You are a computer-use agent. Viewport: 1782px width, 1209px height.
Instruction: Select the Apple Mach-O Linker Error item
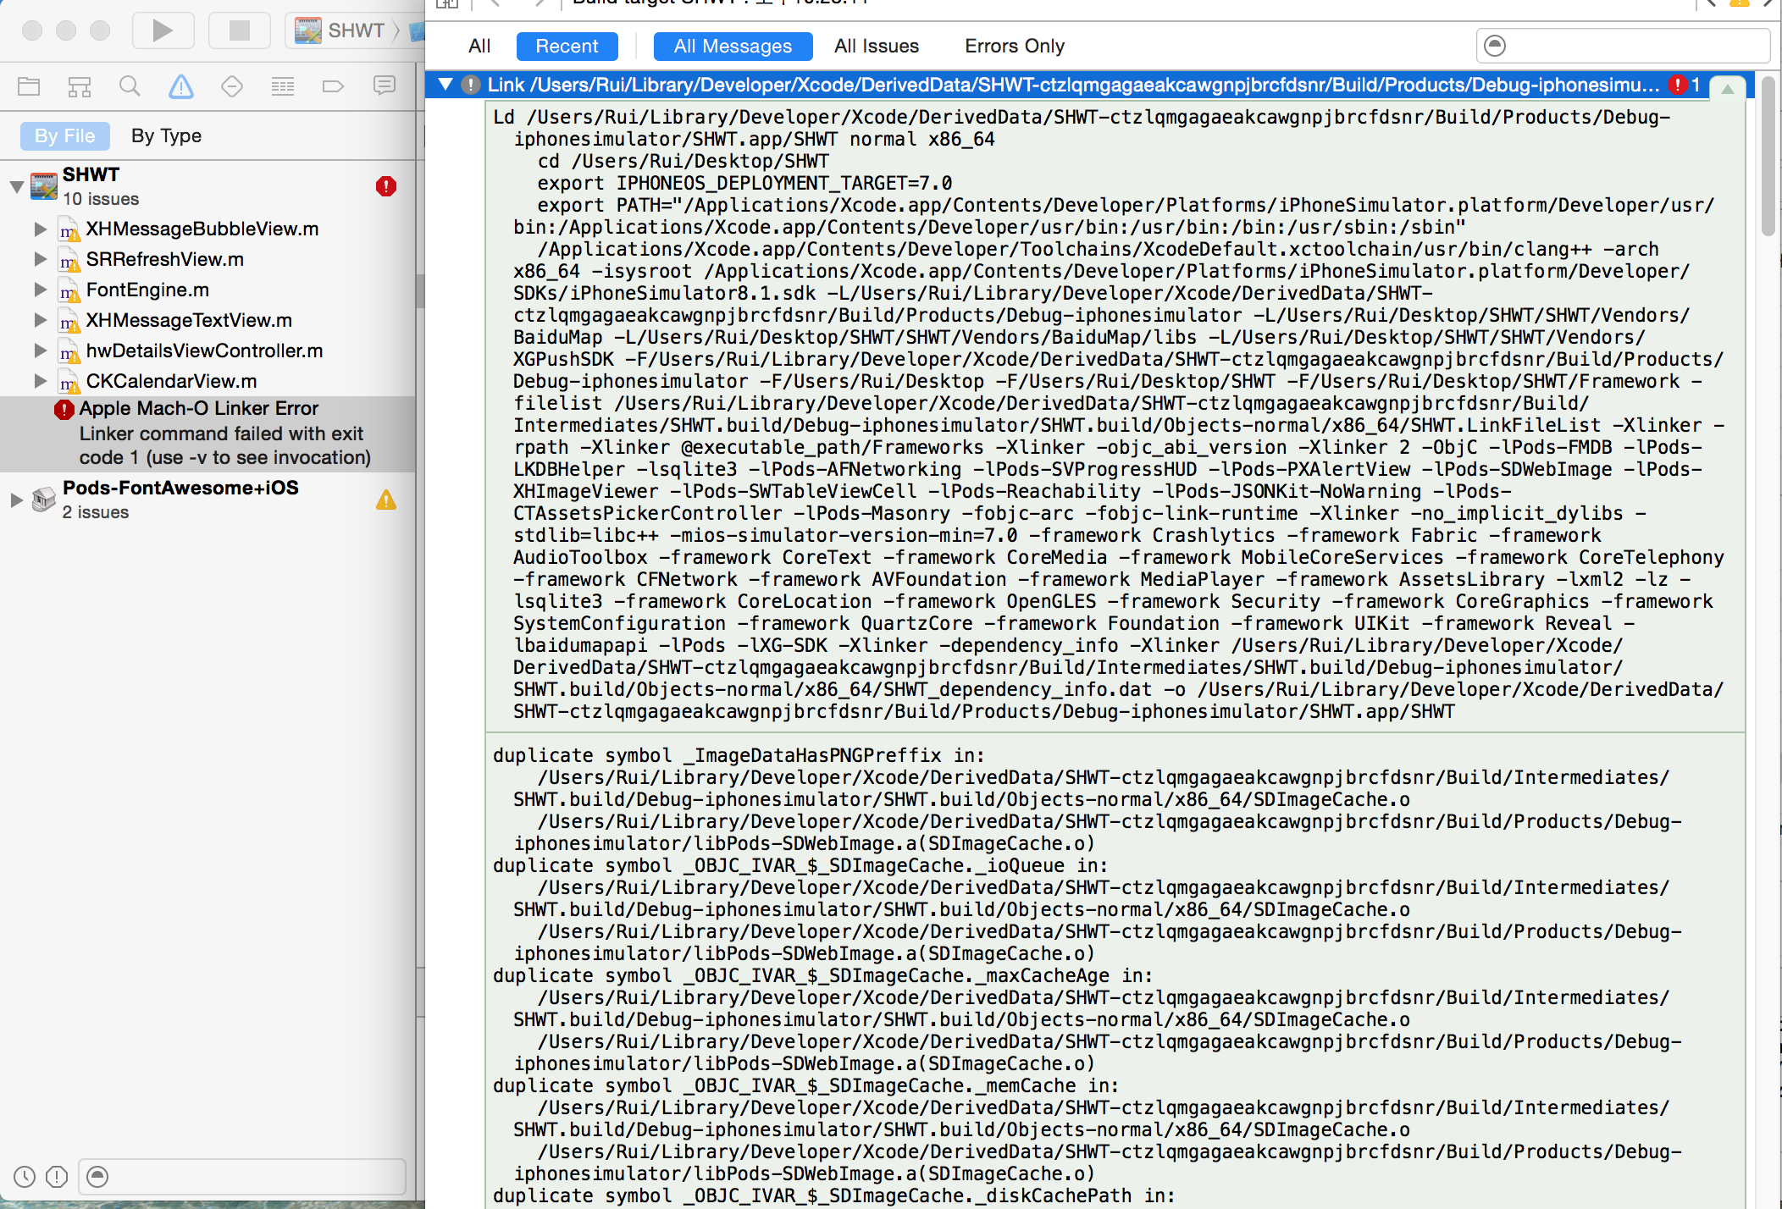point(208,433)
